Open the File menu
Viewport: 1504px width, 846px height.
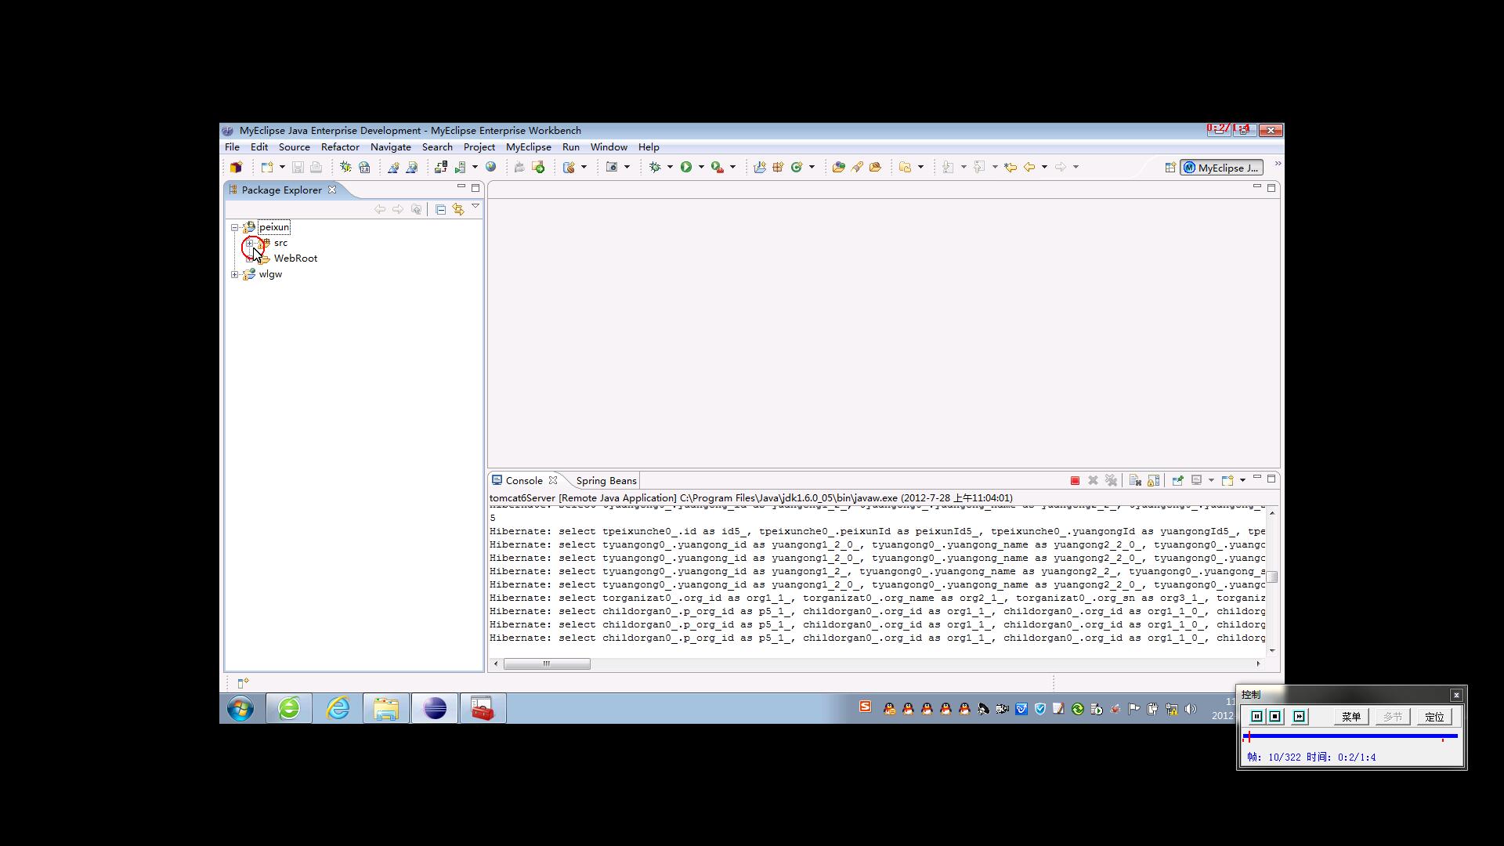pos(233,147)
